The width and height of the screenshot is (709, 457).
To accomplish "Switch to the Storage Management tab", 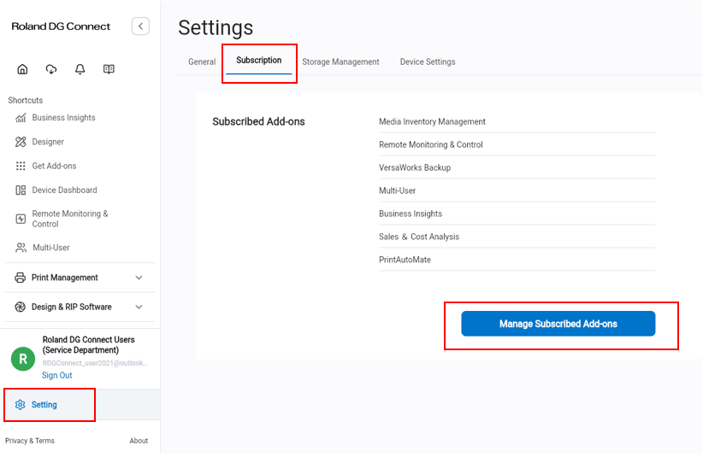I will pos(340,62).
